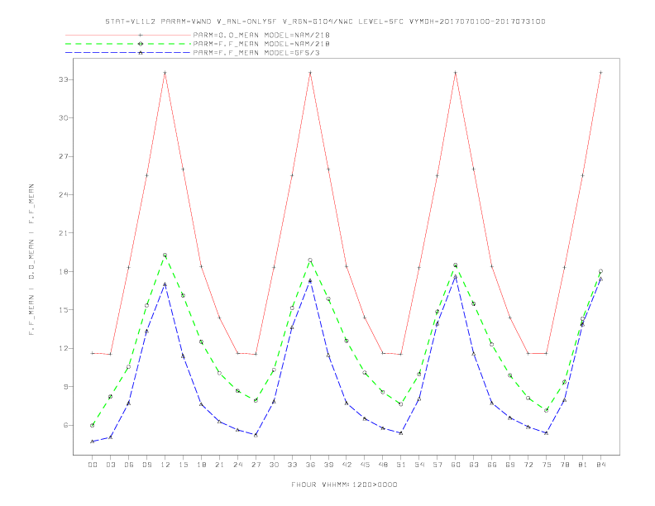655x506 pixels.
Task: Click the x-axis forecast hour label 78
Action: pyautogui.click(x=564, y=465)
